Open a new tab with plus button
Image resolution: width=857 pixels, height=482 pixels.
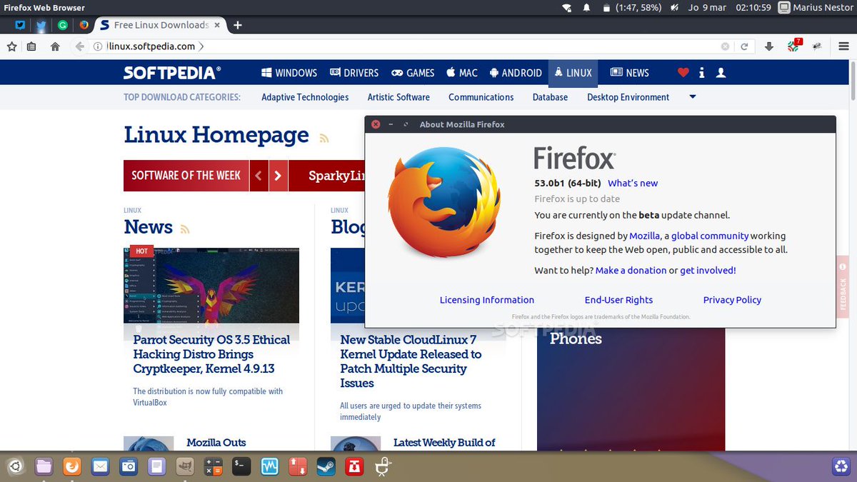click(238, 25)
